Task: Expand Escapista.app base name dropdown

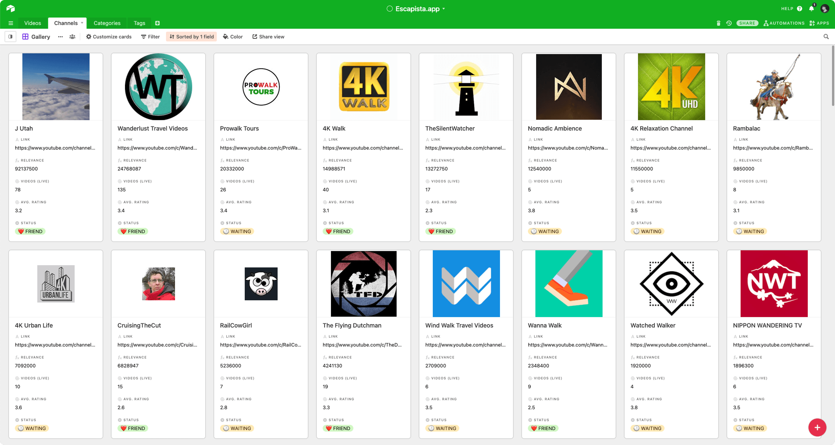Action: point(444,9)
